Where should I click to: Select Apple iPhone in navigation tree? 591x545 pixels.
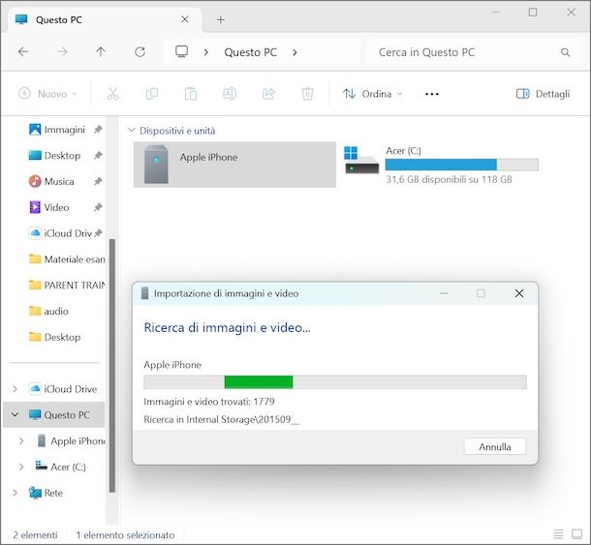point(72,440)
